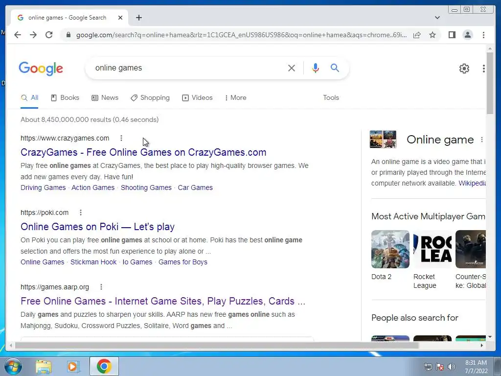Screen dimensions: 501x376
Task: Start voice search with the microphone
Action: (x=316, y=68)
